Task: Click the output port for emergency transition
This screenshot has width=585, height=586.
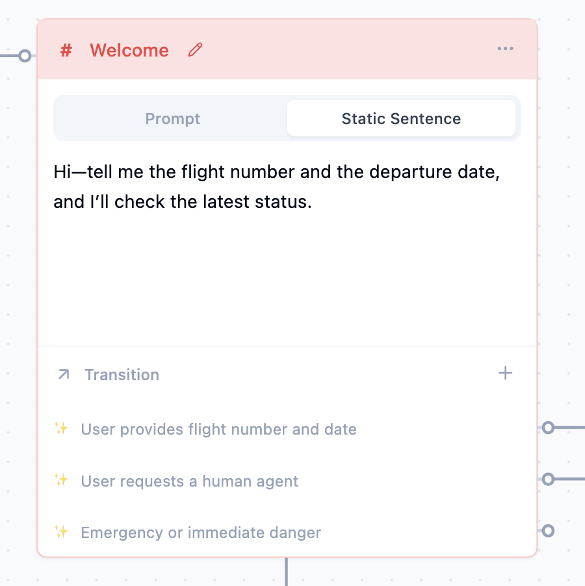Action: 549,529
